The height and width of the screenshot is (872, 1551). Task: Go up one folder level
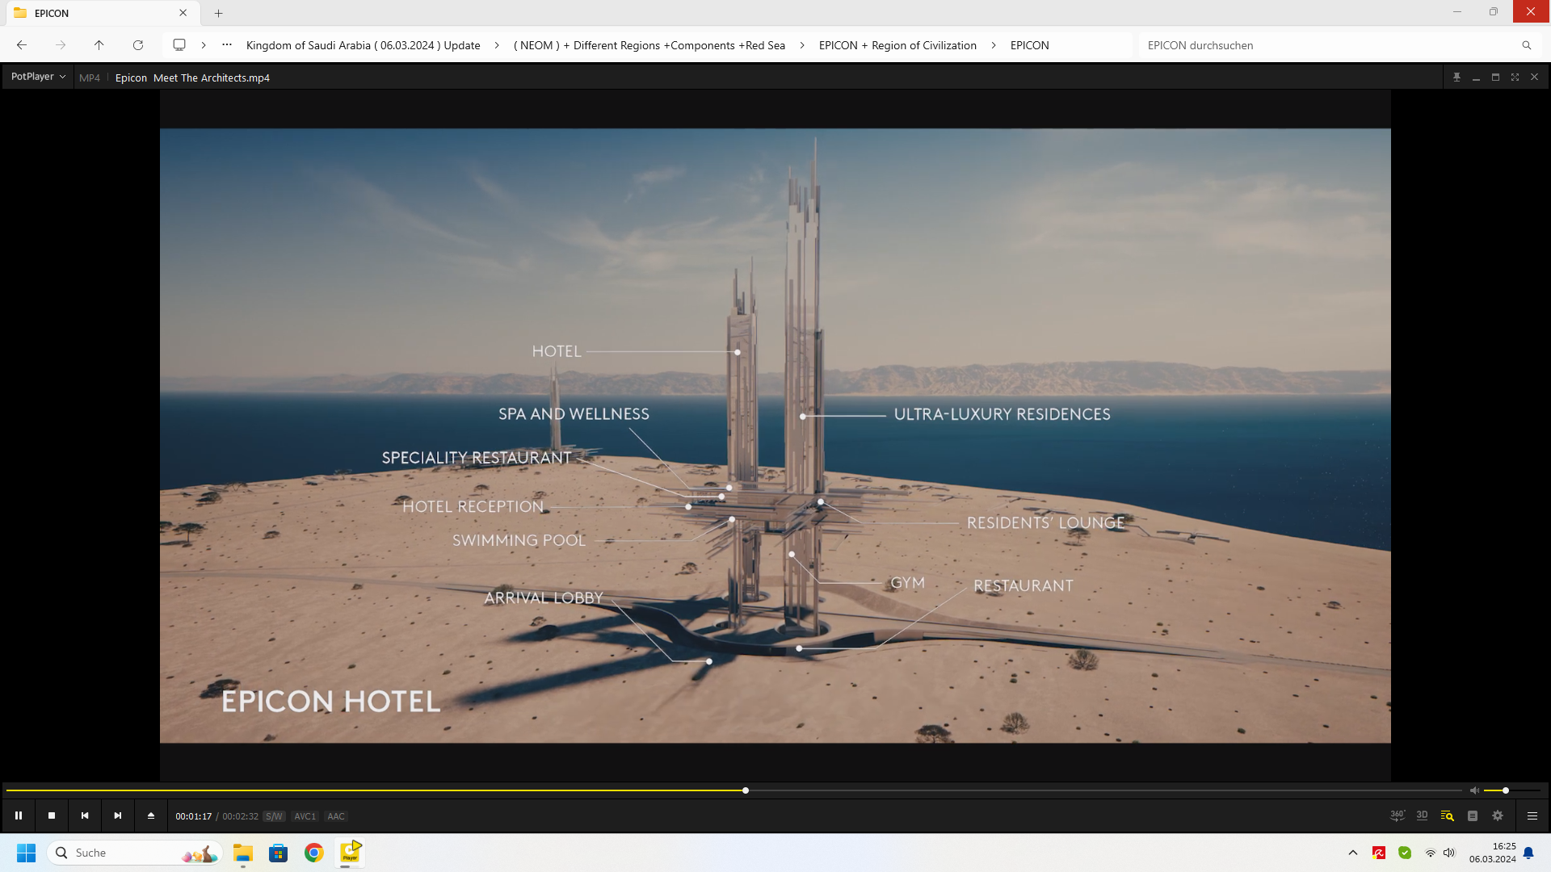99,45
